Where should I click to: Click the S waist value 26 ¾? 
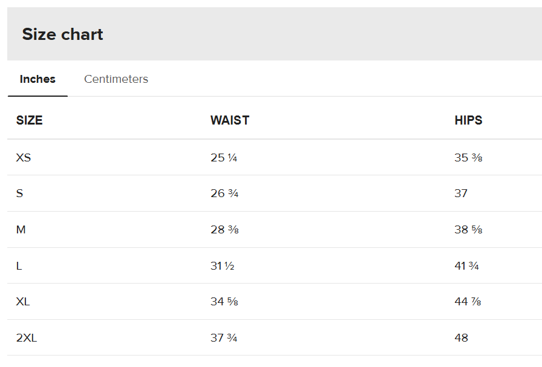pyautogui.click(x=224, y=193)
